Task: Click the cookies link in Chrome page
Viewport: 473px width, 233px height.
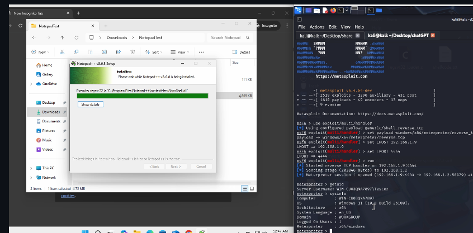Action: (x=68, y=196)
